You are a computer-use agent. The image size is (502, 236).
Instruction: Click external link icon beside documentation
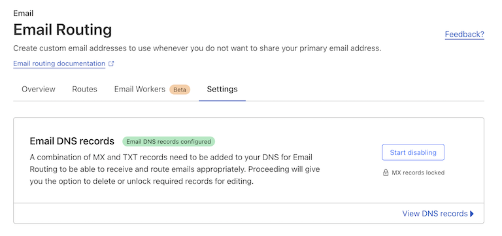[111, 63]
